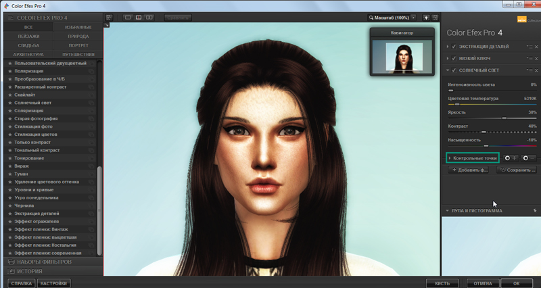The width and height of the screenshot is (541, 288).
Task: Remove the НИЗКИЙ КЛЮЧ filter with X
Action: click(x=536, y=59)
